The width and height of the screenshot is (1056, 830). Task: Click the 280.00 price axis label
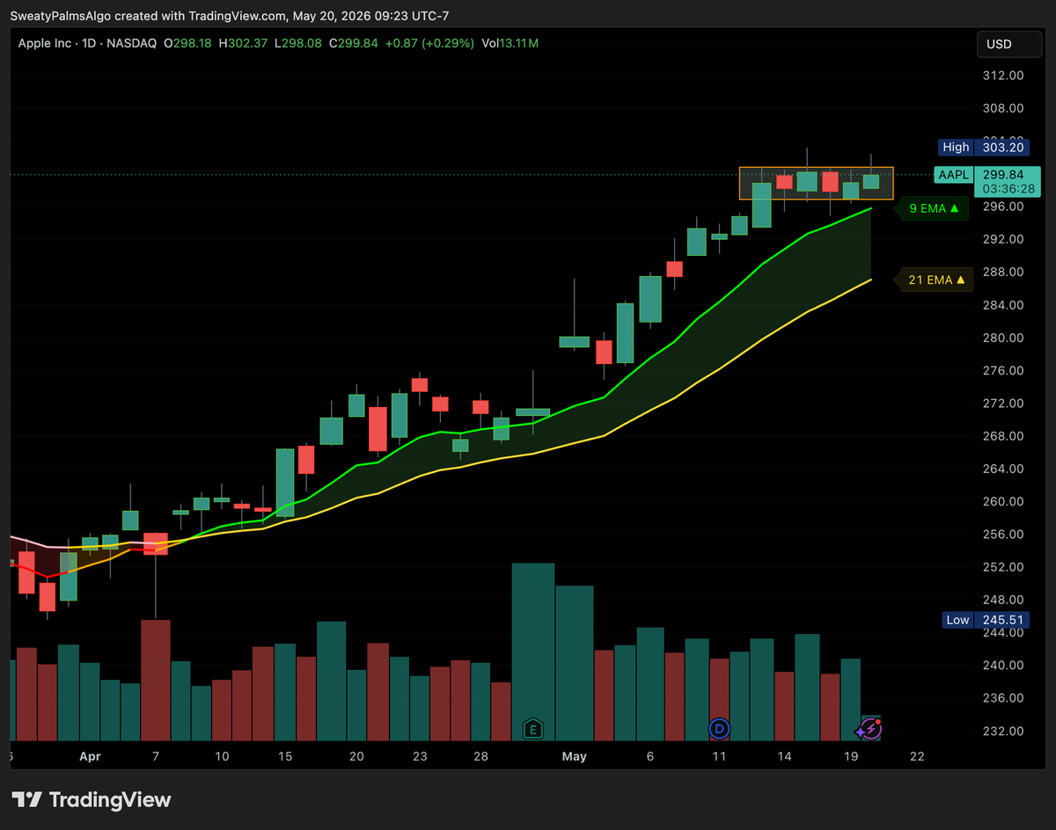pyautogui.click(x=1002, y=338)
